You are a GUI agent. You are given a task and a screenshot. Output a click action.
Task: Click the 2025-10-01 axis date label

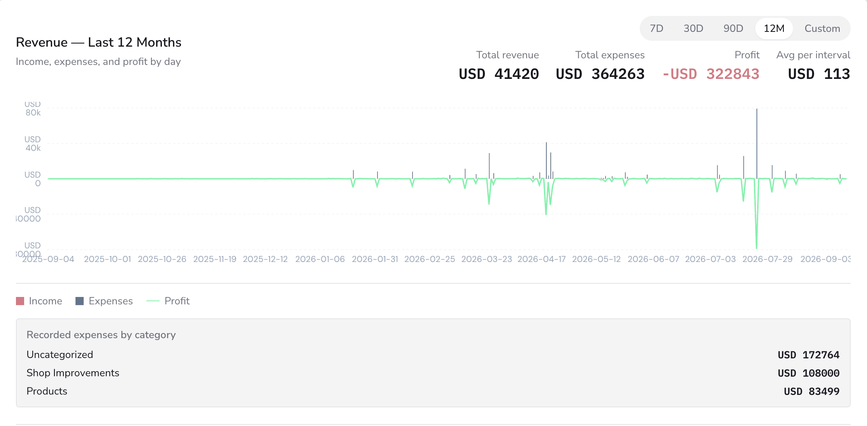tap(107, 259)
